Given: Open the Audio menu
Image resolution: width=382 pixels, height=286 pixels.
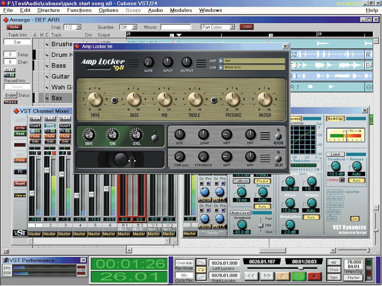Looking at the screenshot, I should pos(155,10).
